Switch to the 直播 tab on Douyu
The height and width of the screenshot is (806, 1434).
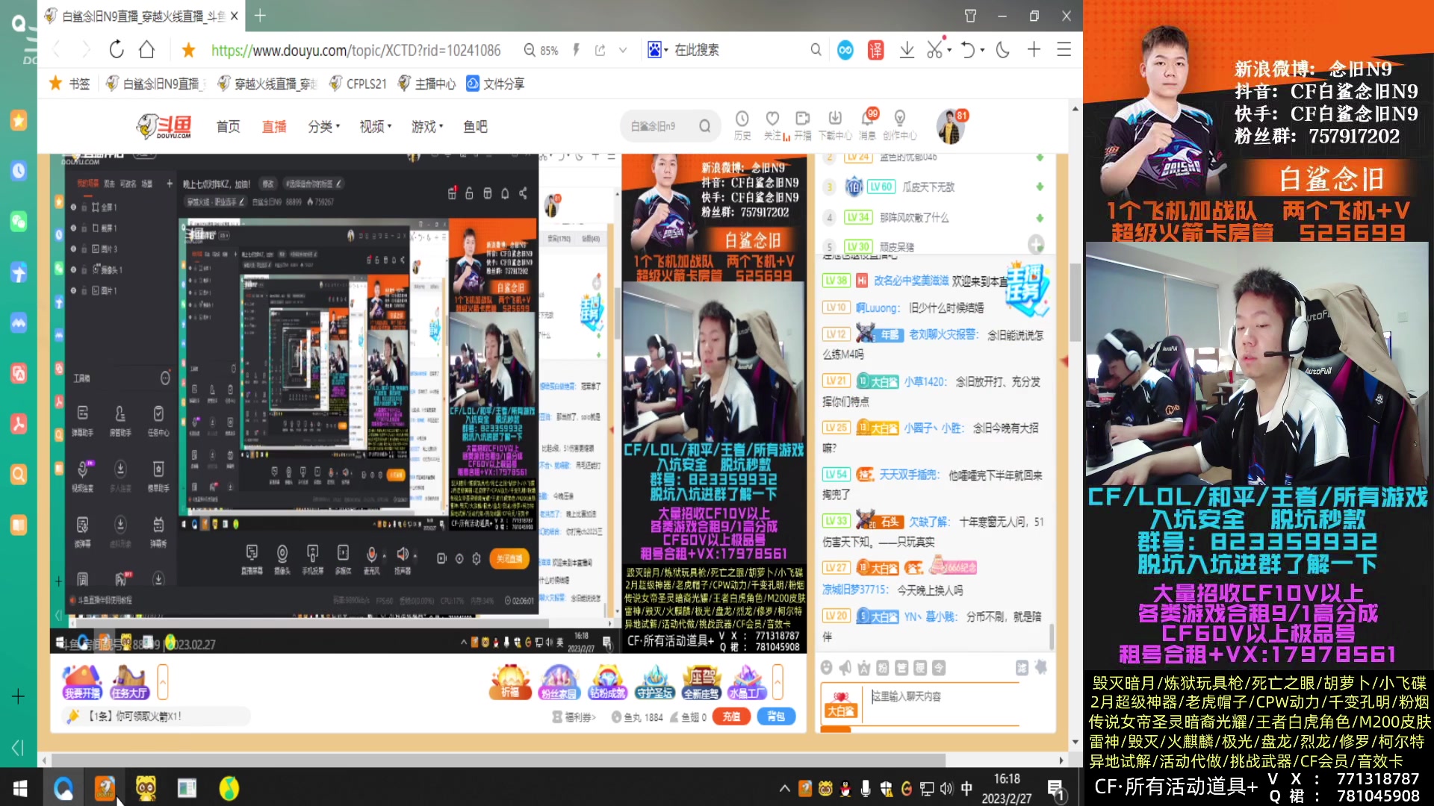click(273, 127)
